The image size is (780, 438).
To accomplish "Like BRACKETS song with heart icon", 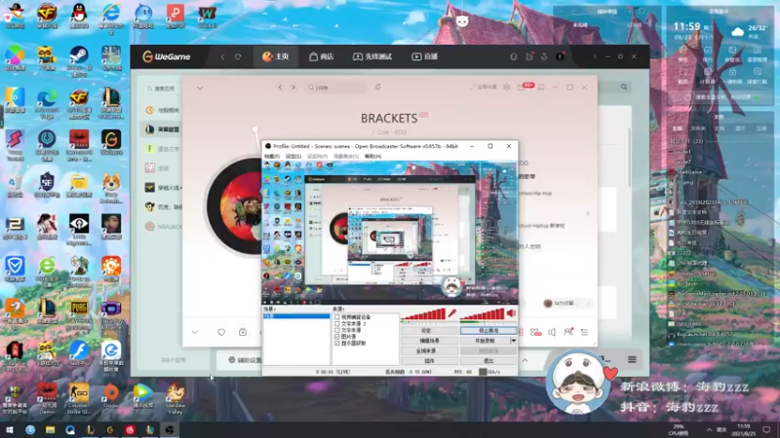I will (221, 332).
